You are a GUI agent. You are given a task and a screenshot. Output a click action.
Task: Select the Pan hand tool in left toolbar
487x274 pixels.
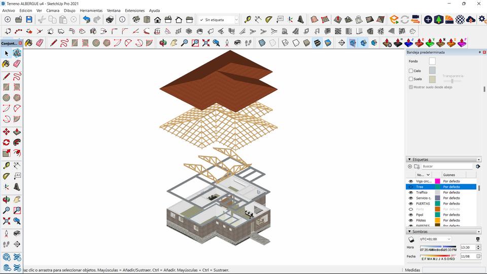coord(17,199)
